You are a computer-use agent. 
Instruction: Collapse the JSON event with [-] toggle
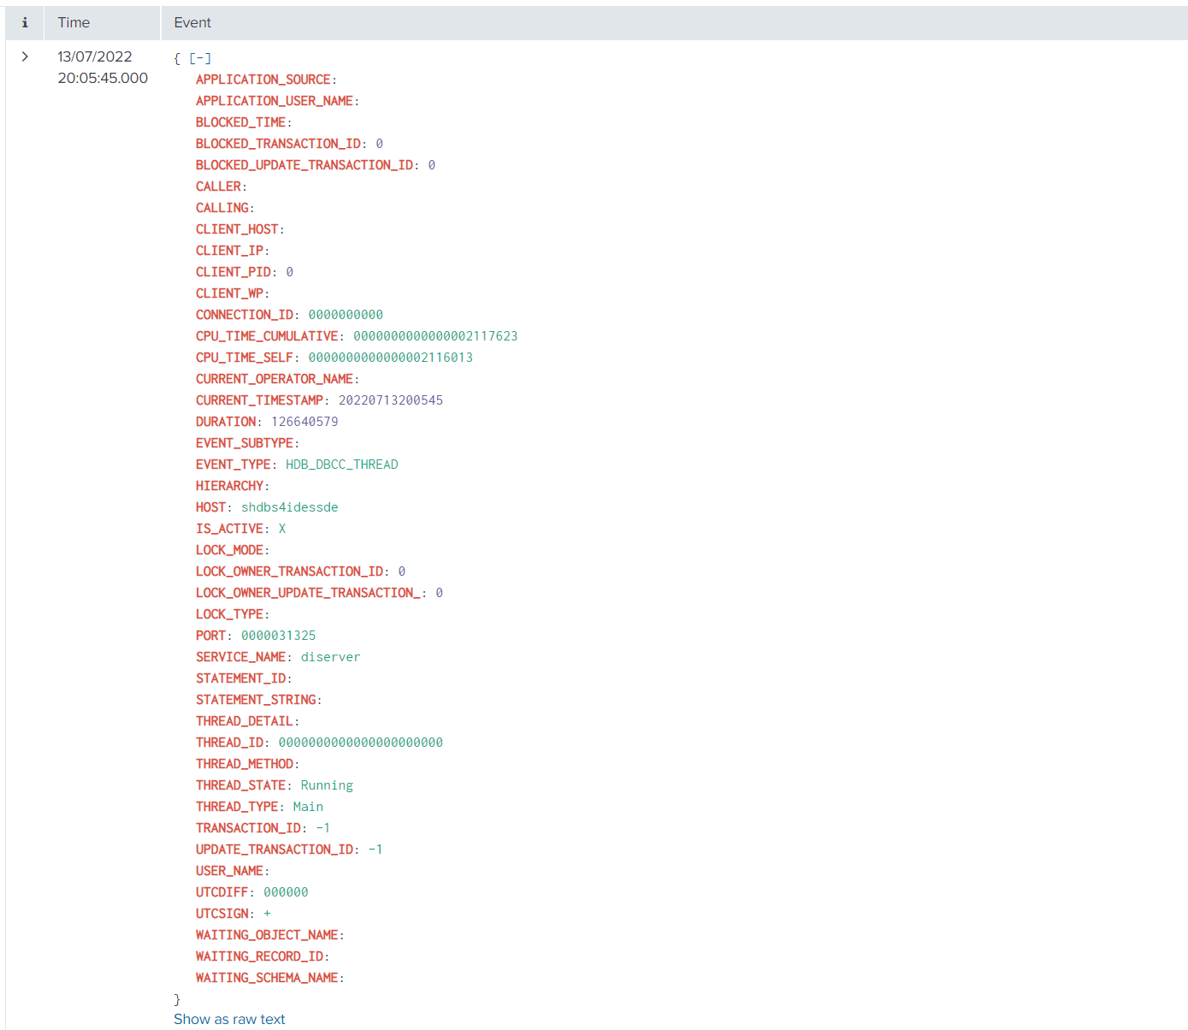coord(200,58)
